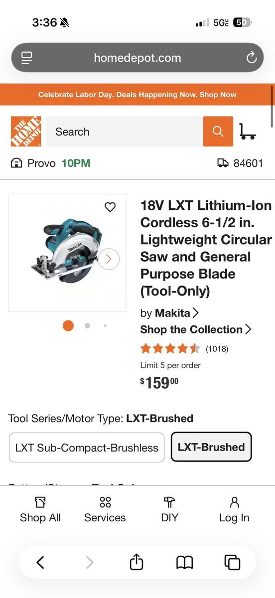Viewport: 275px width, 598px height.
Task: Select LXT Sub-Compact-Brushless option
Action: [x=87, y=448]
